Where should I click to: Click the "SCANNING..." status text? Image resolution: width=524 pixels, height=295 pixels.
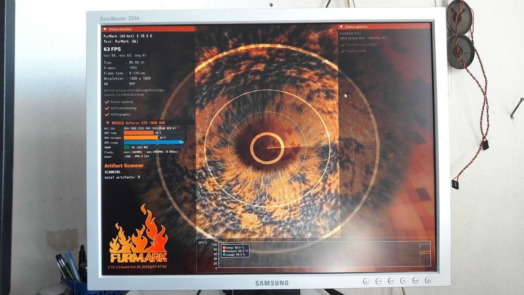tap(115, 172)
